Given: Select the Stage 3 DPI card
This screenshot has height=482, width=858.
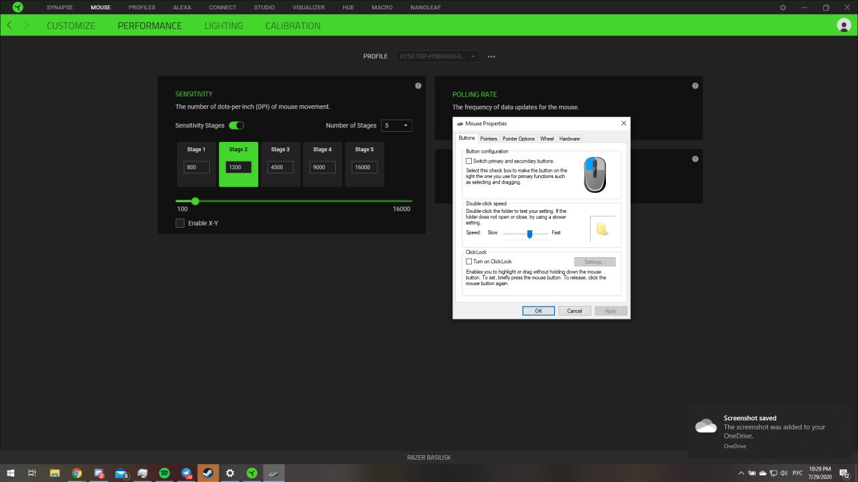Looking at the screenshot, I should (x=280, y=164).
